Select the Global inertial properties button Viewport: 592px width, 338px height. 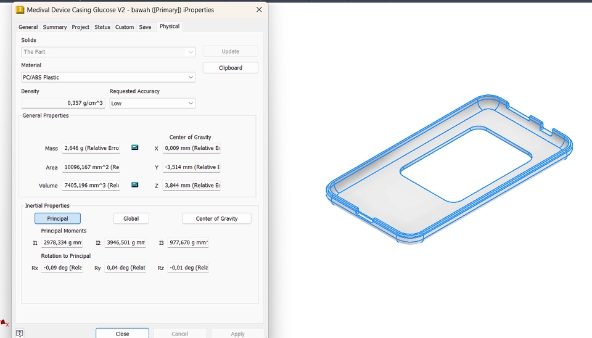coord(131,218)
